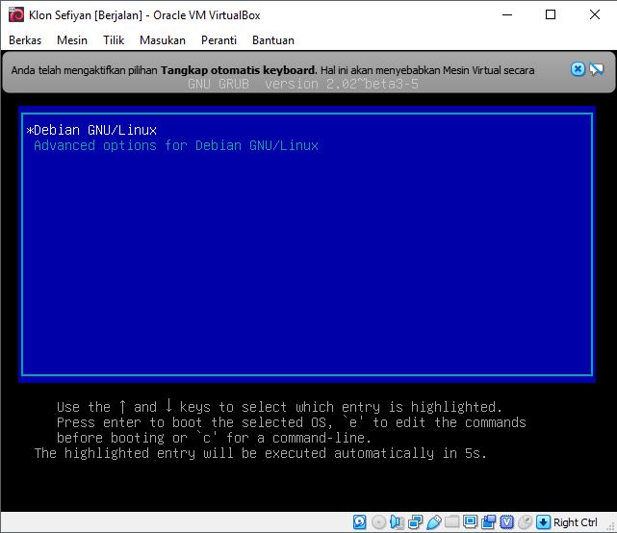Viewport: 617px width, 533px height.
Task: Open the Masukan menu
Action: pos(163,40)
